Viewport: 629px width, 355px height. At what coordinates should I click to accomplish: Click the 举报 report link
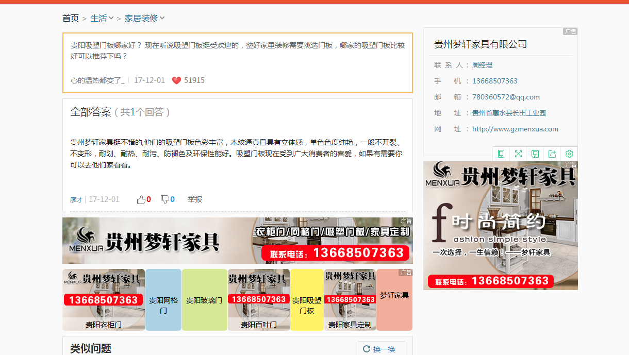click(195, 199)
